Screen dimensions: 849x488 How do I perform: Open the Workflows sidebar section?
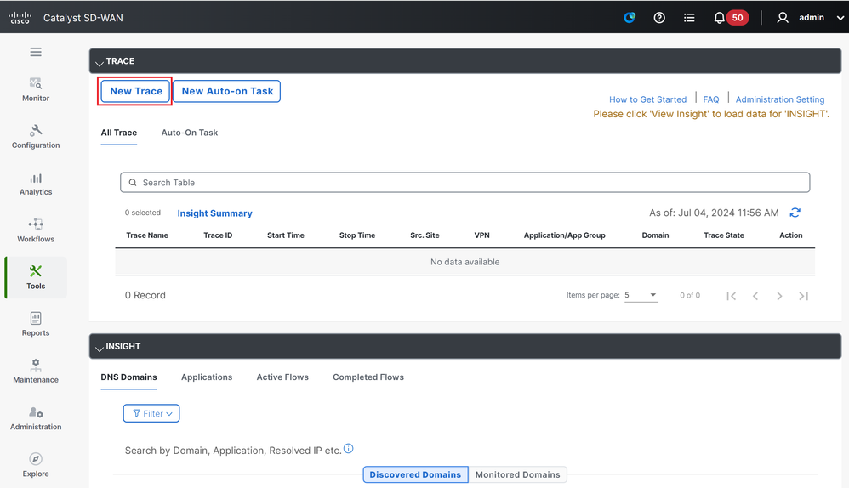(36, 231)
